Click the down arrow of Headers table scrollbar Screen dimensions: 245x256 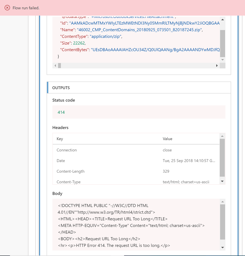tap(222, 181)
